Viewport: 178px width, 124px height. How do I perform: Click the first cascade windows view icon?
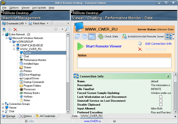[x=77, y=37]
